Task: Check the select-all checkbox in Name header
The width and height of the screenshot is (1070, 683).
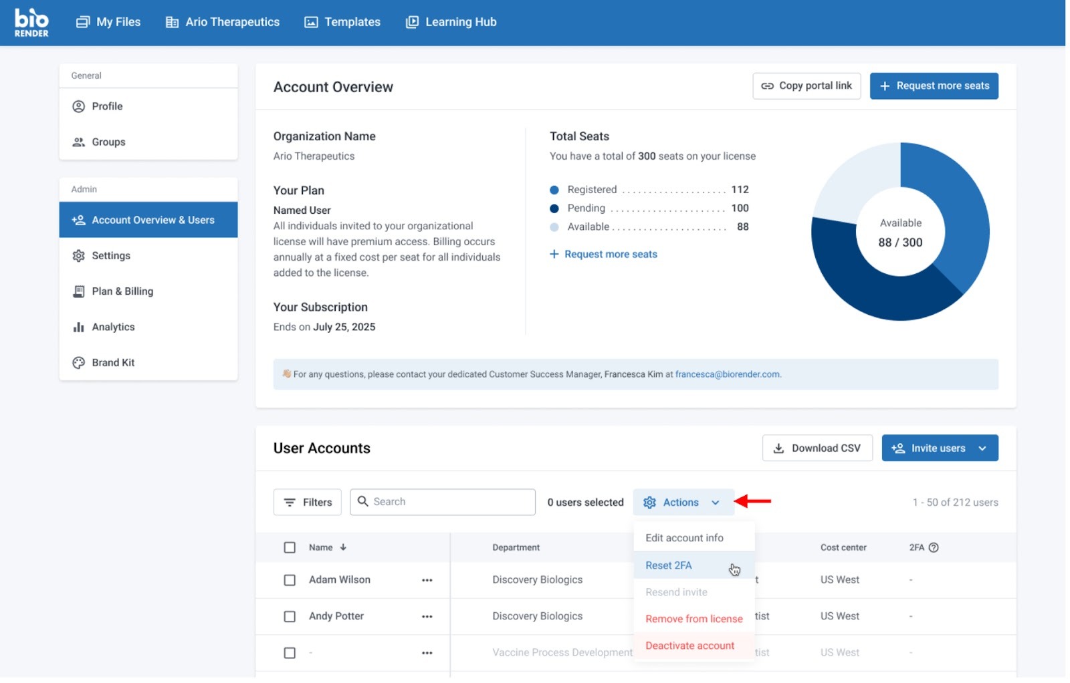Action: 290,547
